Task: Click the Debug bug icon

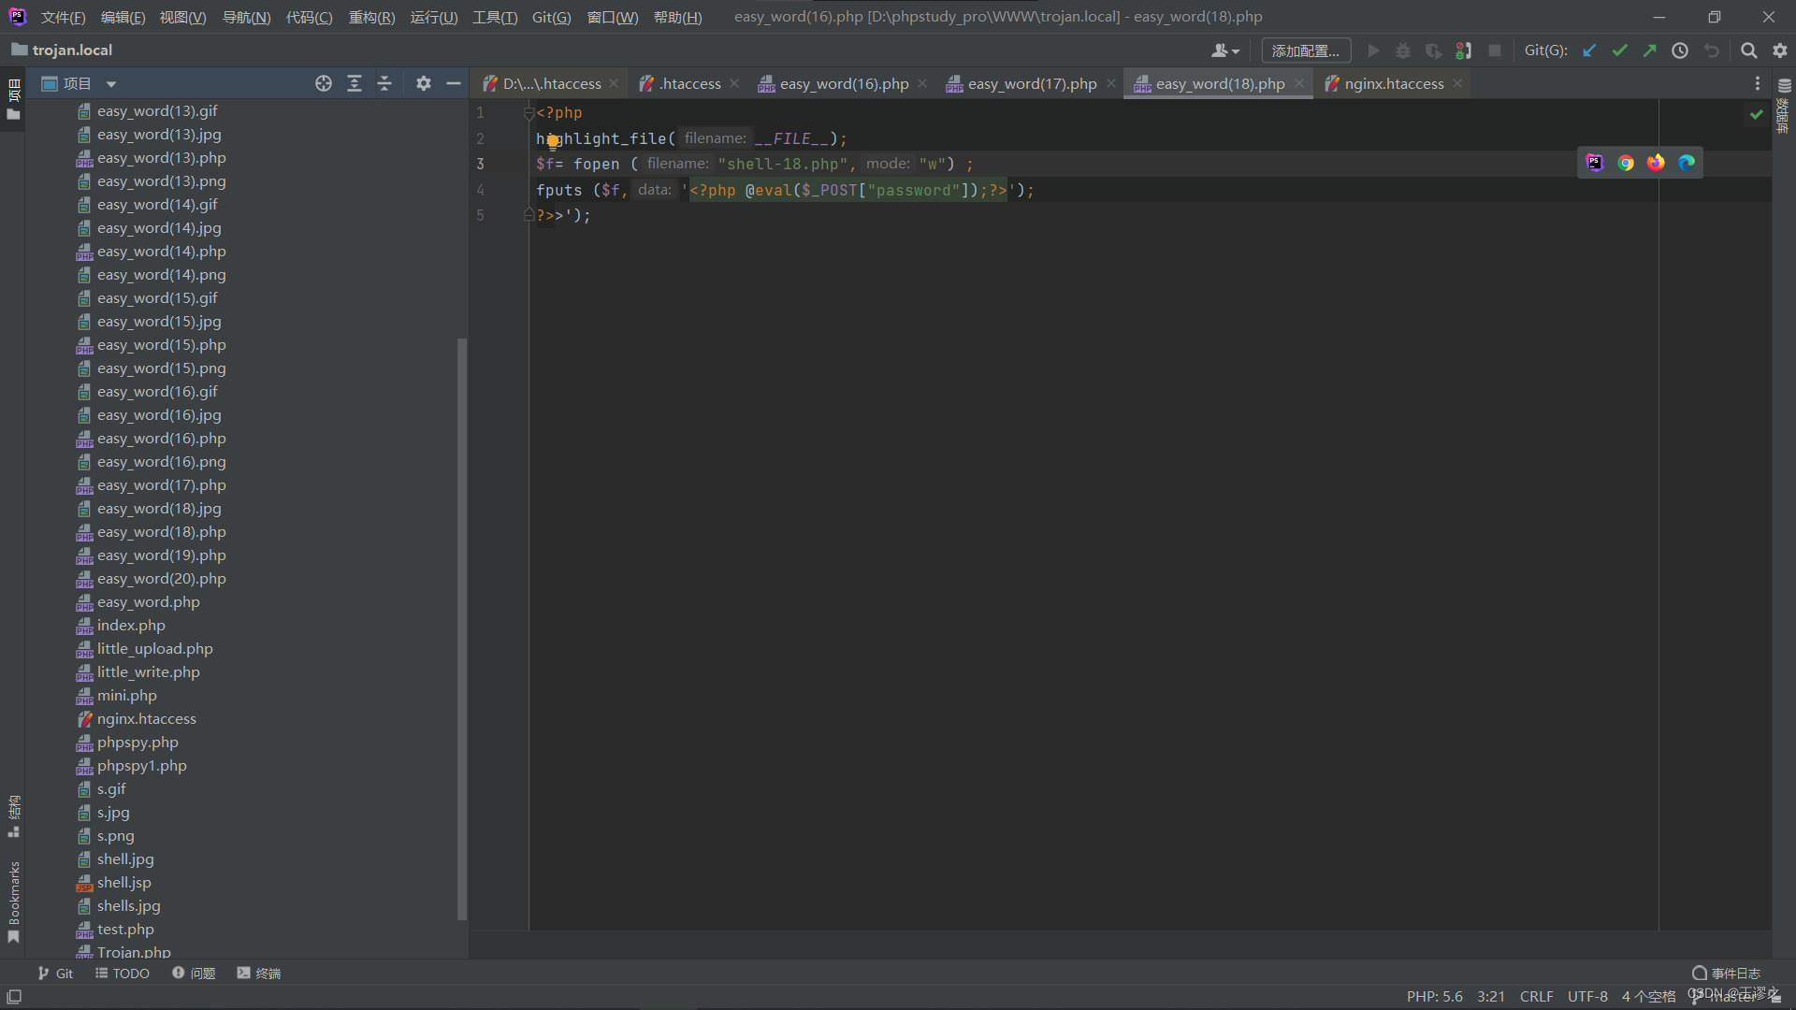Action: pyautogui.click(x=1403, y=50)
